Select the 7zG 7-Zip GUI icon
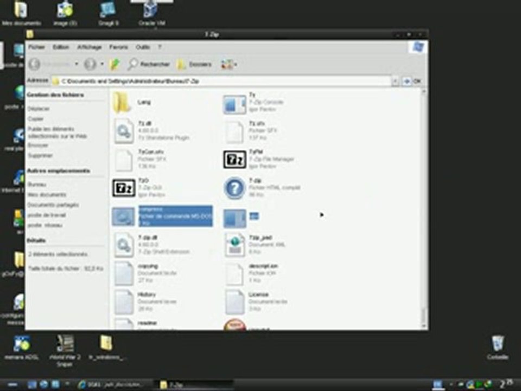This screenshot has width=521, height=391. [124, 188]
